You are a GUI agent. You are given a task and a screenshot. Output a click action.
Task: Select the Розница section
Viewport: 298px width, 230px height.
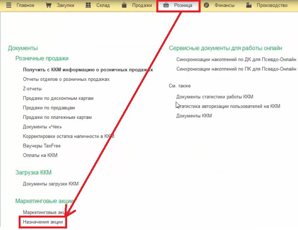183,5
